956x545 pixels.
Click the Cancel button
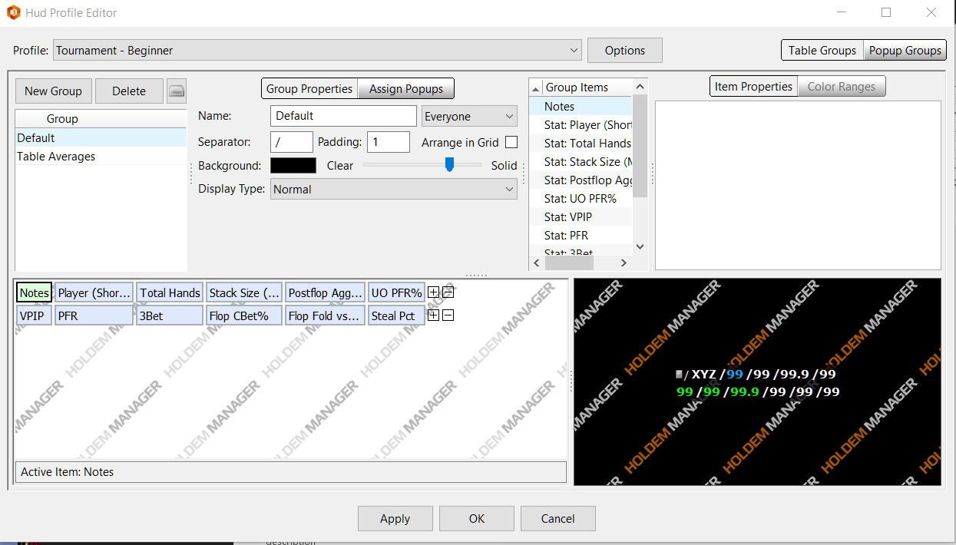(558, 519)
